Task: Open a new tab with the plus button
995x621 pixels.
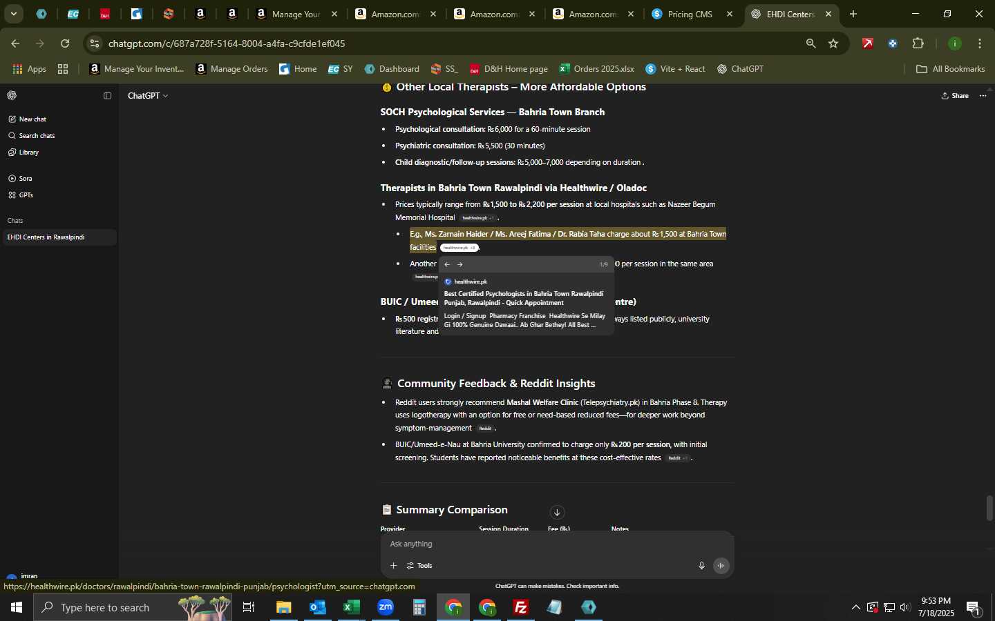Action: 853,14
